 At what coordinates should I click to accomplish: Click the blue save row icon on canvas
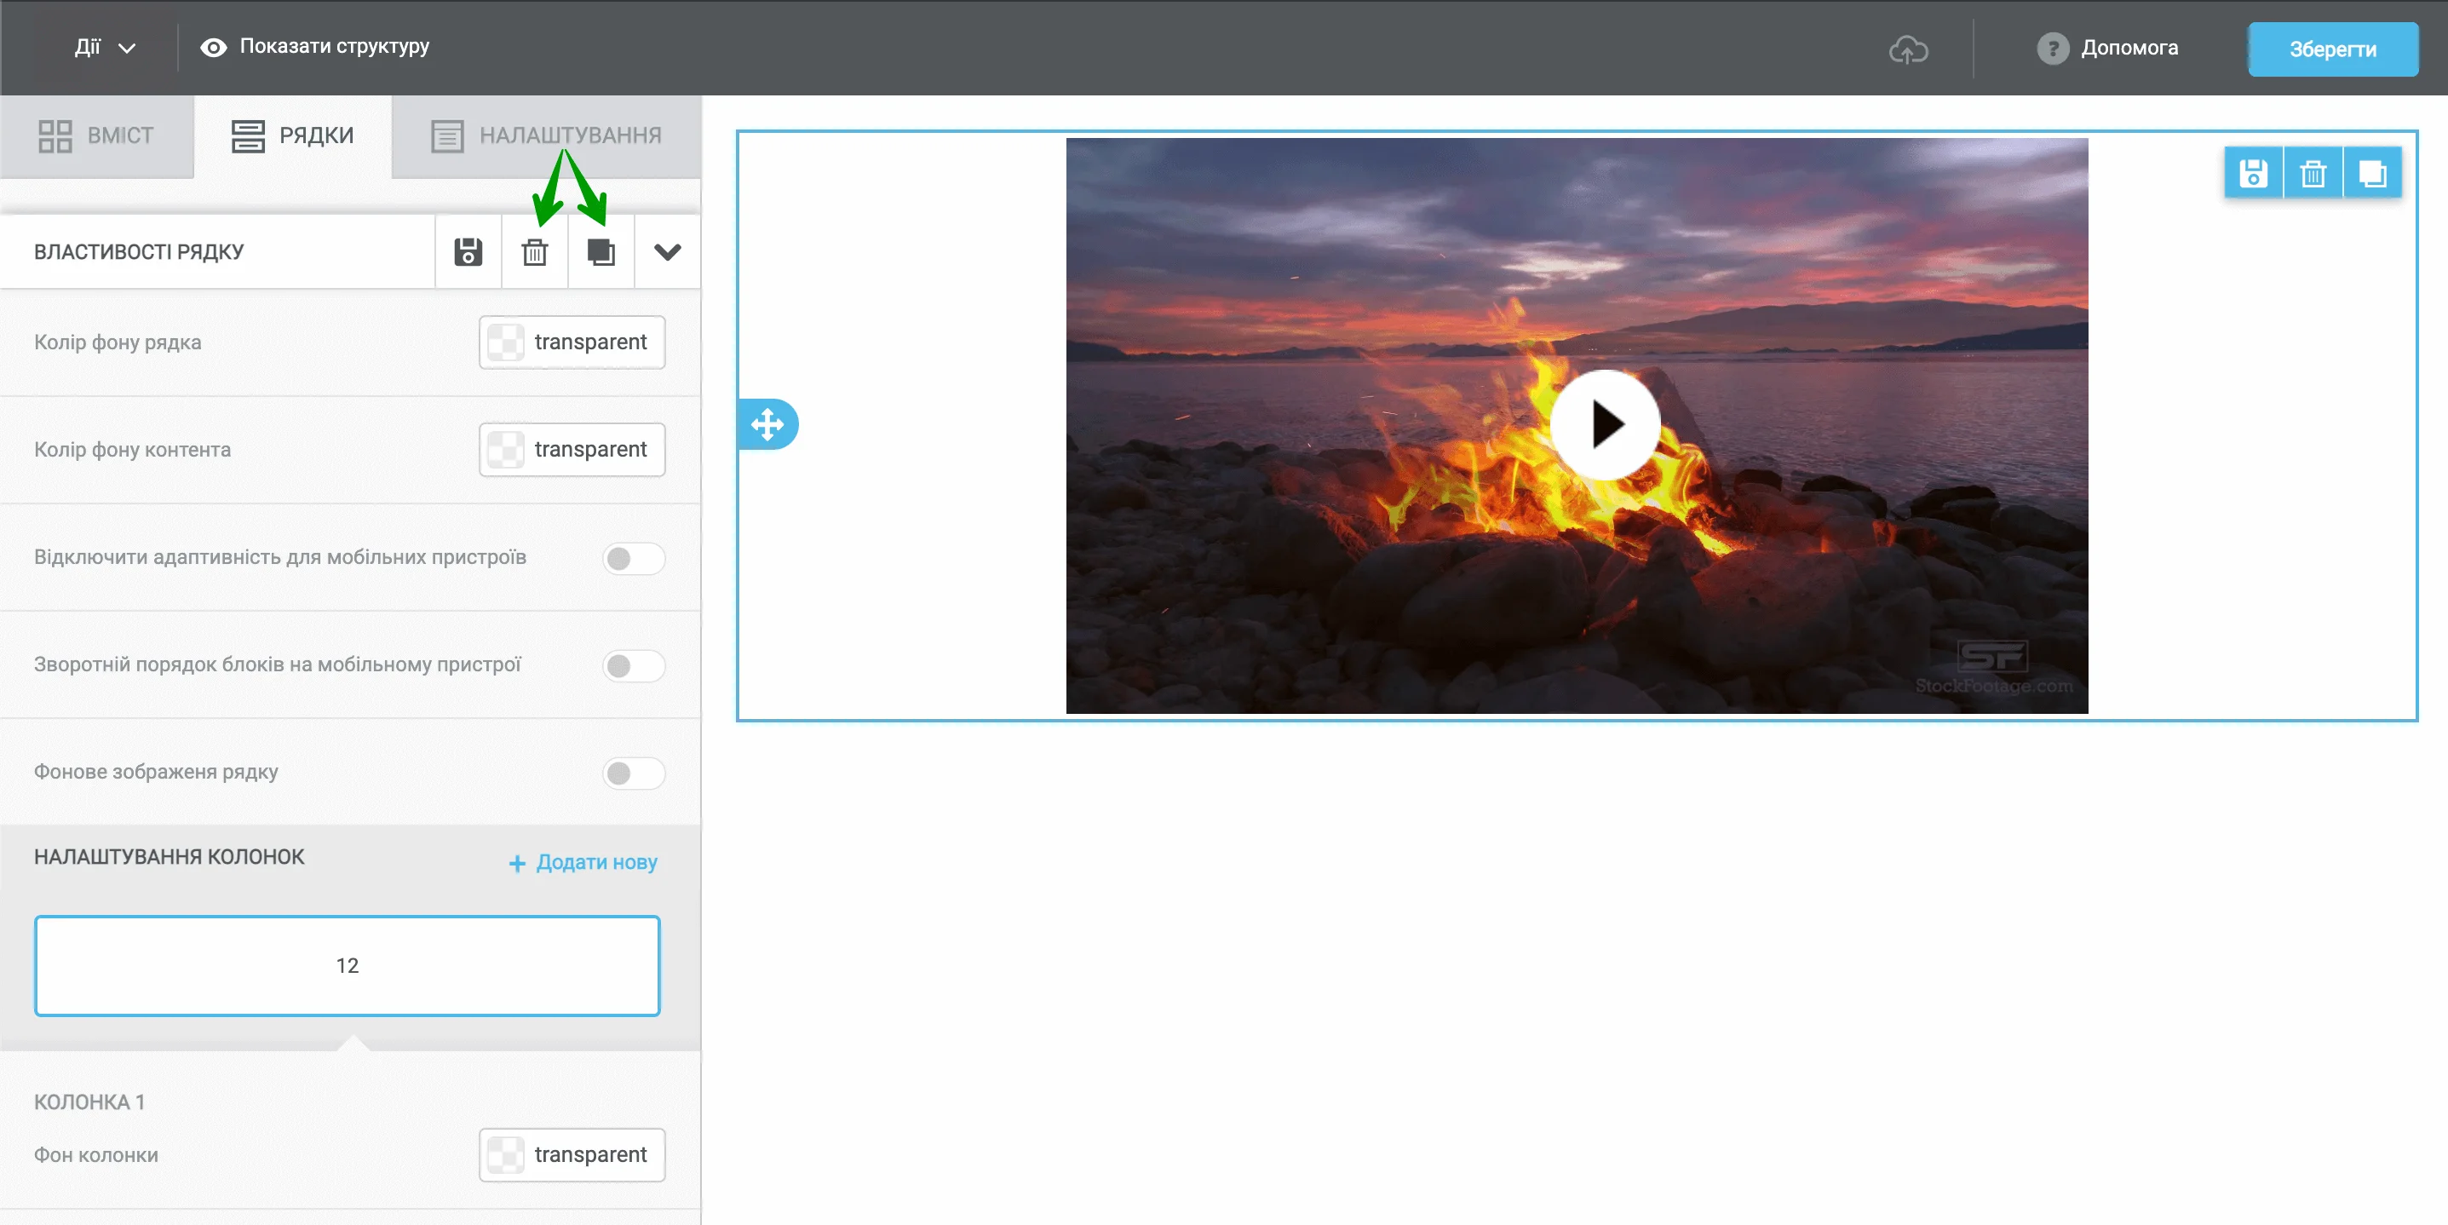2253,173
